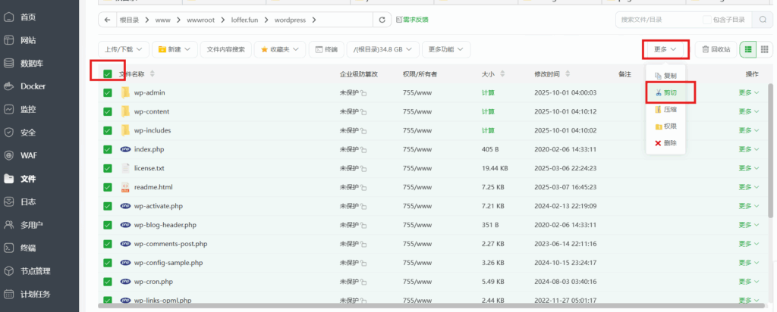Choose 删除 delete from dropdown menu
The height and width of the screenshot is (312, 777).
[665, 143]
